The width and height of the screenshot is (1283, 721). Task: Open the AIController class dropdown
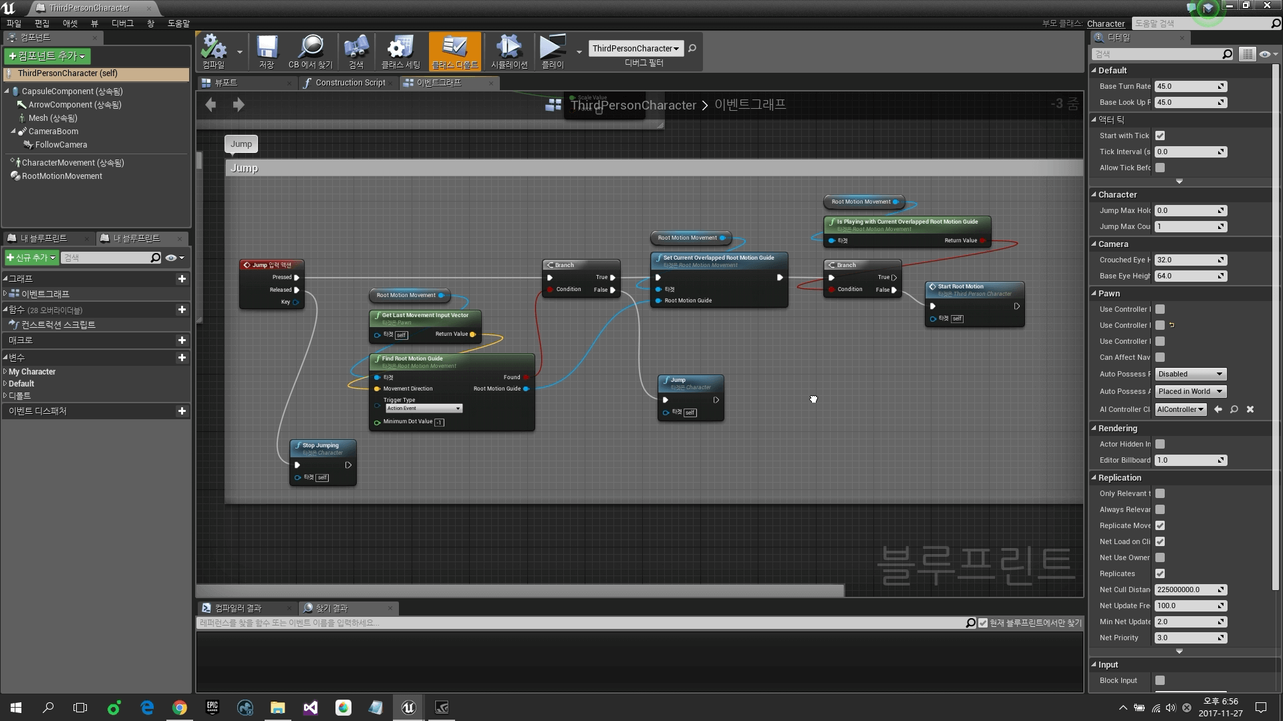point(1180,409)
